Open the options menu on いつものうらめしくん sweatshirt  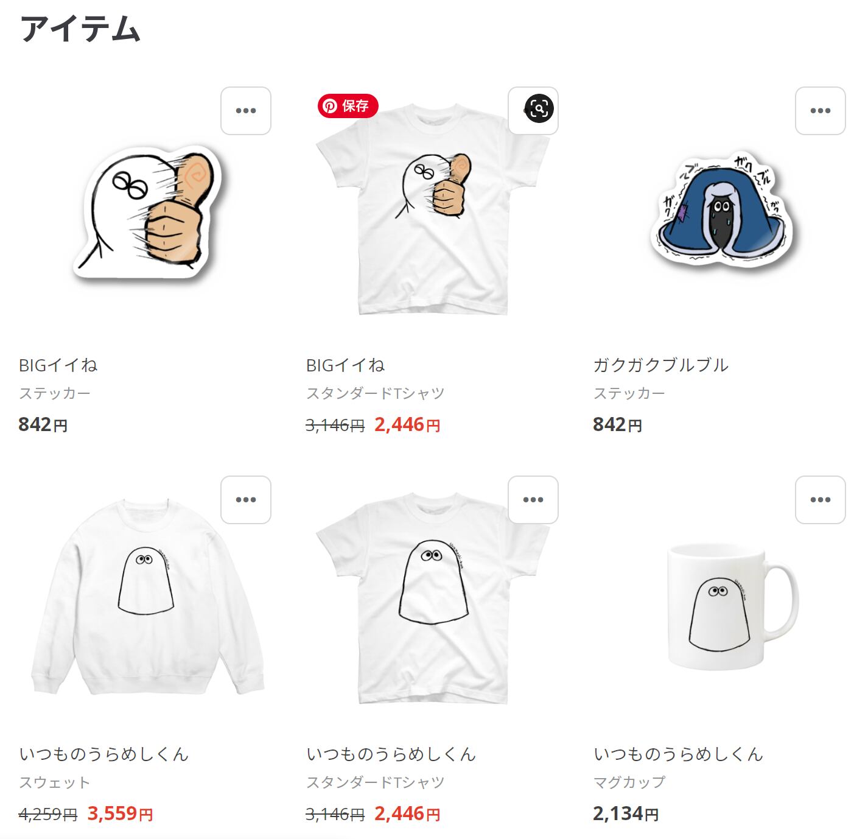246,500
